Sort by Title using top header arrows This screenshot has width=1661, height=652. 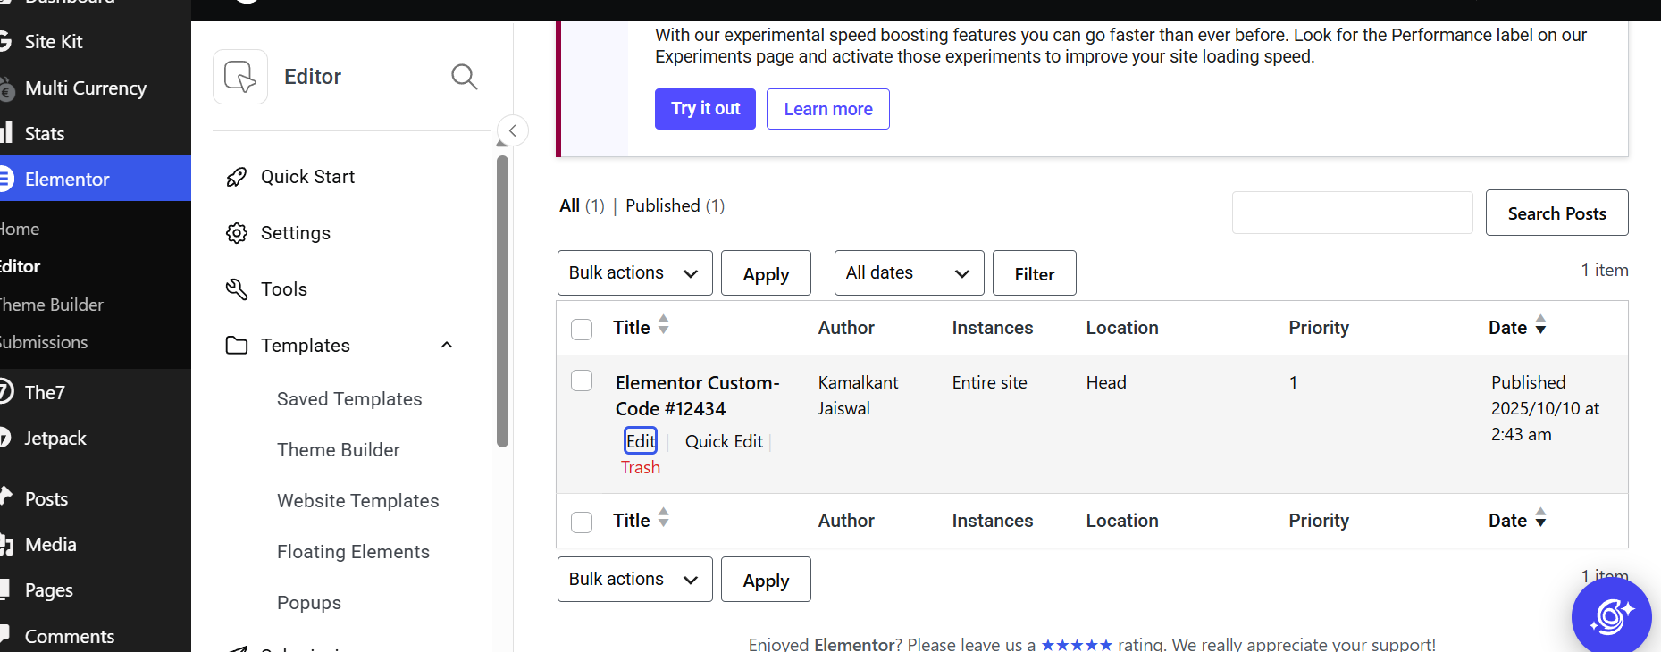coord(663,325)
